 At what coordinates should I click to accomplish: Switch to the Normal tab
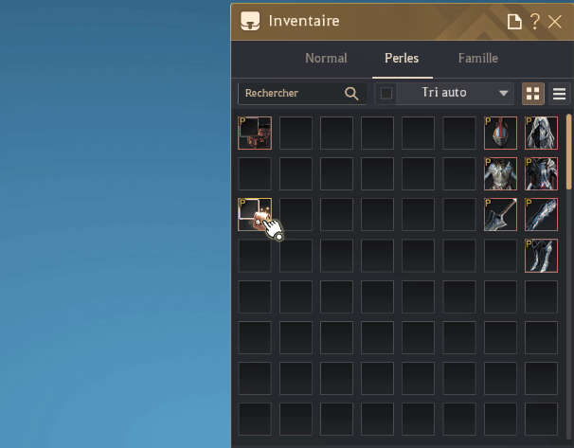(326, 58)
